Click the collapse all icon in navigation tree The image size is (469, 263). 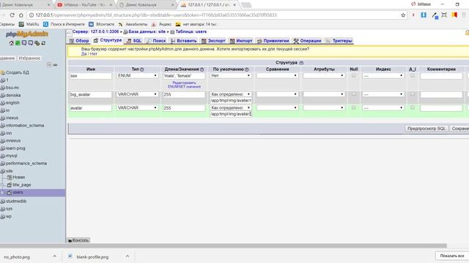(x=49, y=65)
